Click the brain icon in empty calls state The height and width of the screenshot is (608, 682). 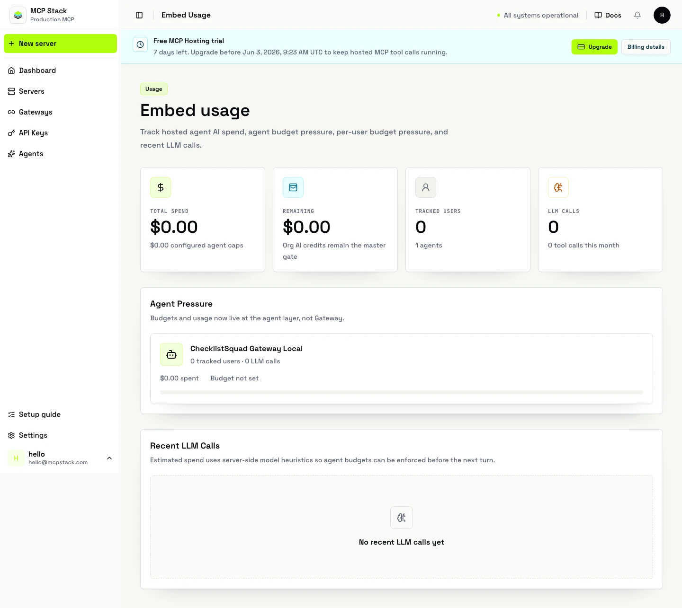(x=402, y=518)
